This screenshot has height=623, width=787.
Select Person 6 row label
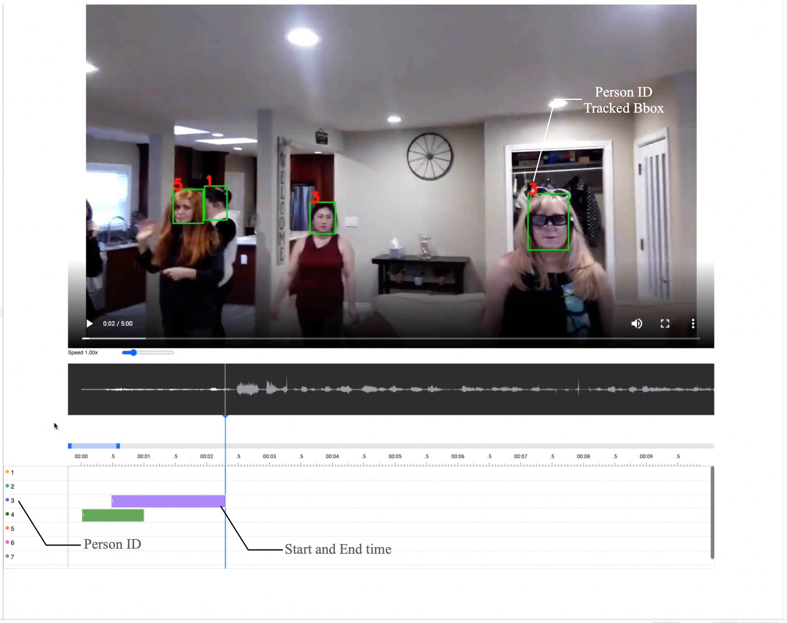(12, 542)
